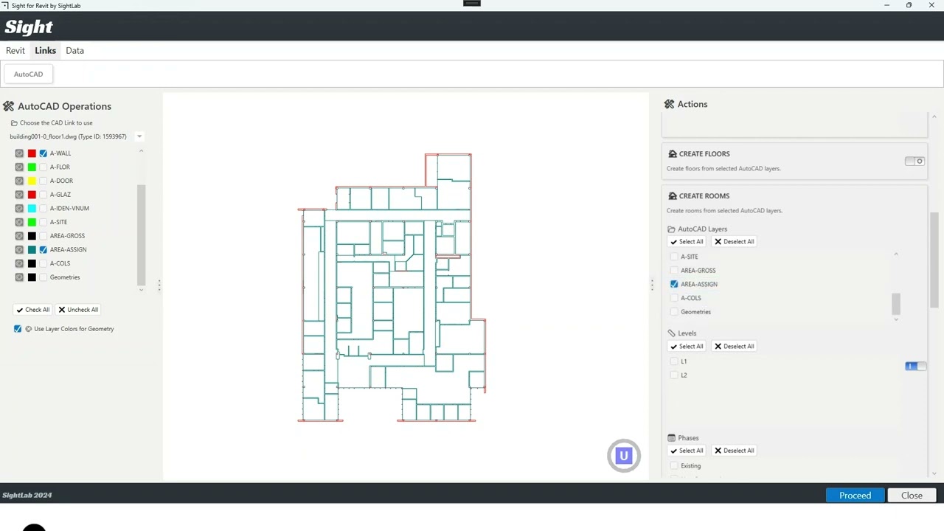Click the AutoCAD Operations tools icon
The image size is (944, 531).
pyautogui.click(x=9, y=106)
